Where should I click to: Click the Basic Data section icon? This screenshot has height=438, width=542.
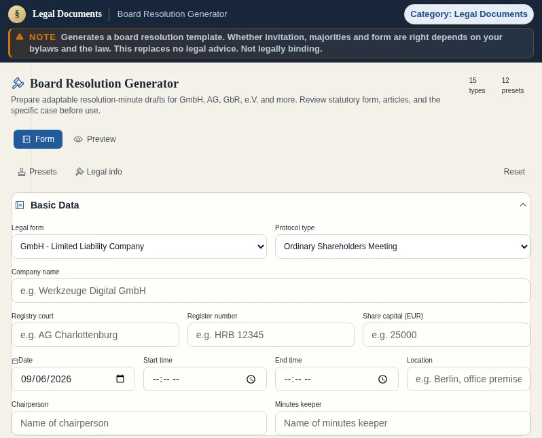click(x=20, y=205)
